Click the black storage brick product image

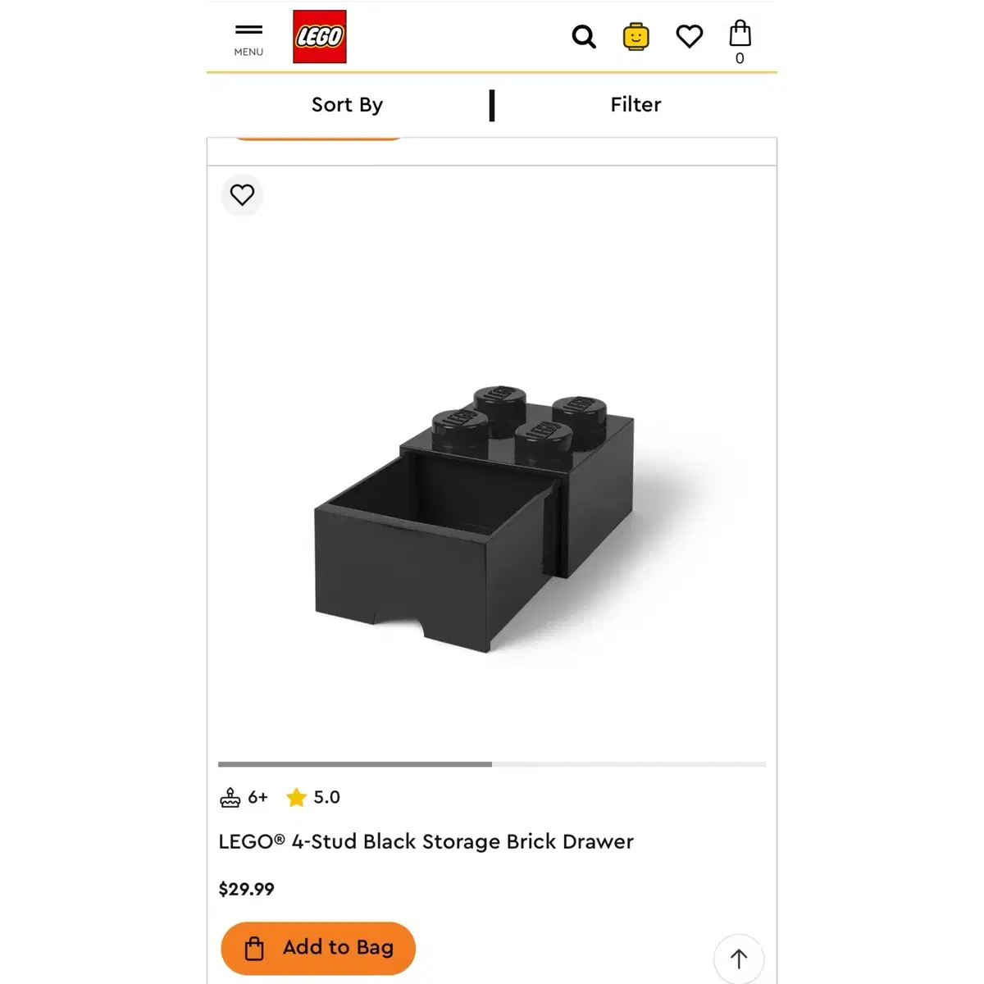(x=475, y=517)
